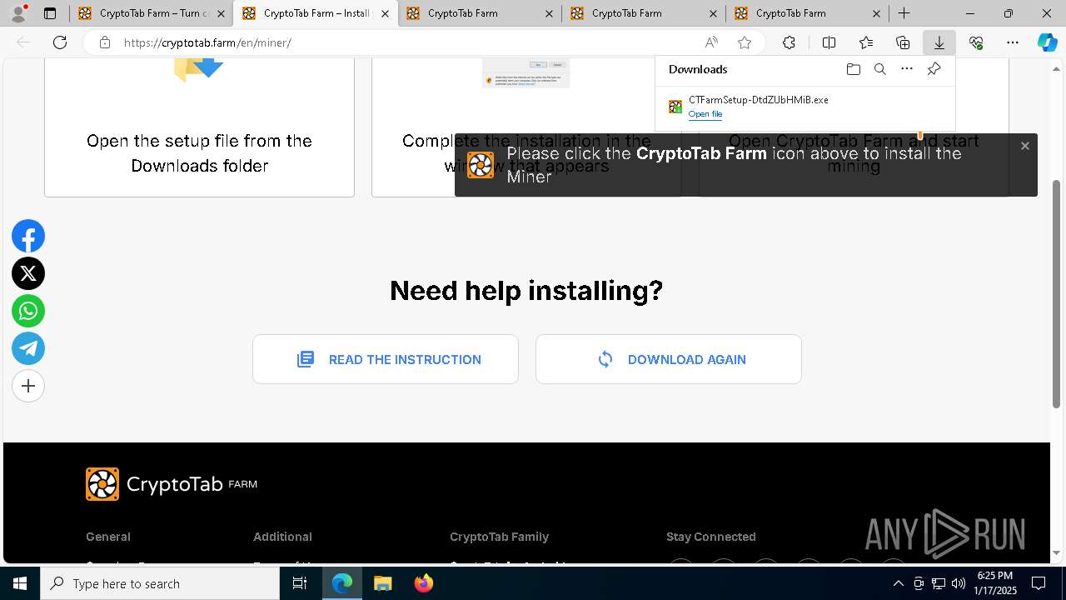Pin the Downloads panel
This screenshot has height=600, width=1066.
934,69
